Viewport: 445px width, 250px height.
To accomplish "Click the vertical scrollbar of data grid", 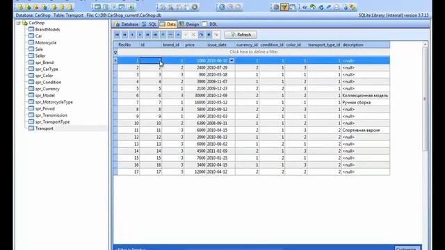I will 425,99.
